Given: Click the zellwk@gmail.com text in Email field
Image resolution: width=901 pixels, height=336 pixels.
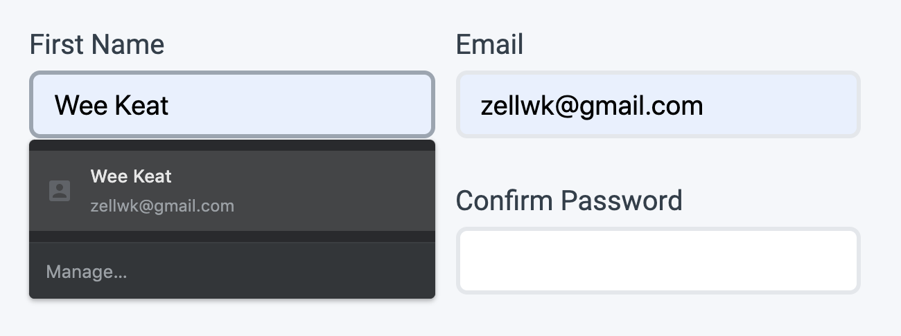Looking at the screenshot, I should [592, 106].
